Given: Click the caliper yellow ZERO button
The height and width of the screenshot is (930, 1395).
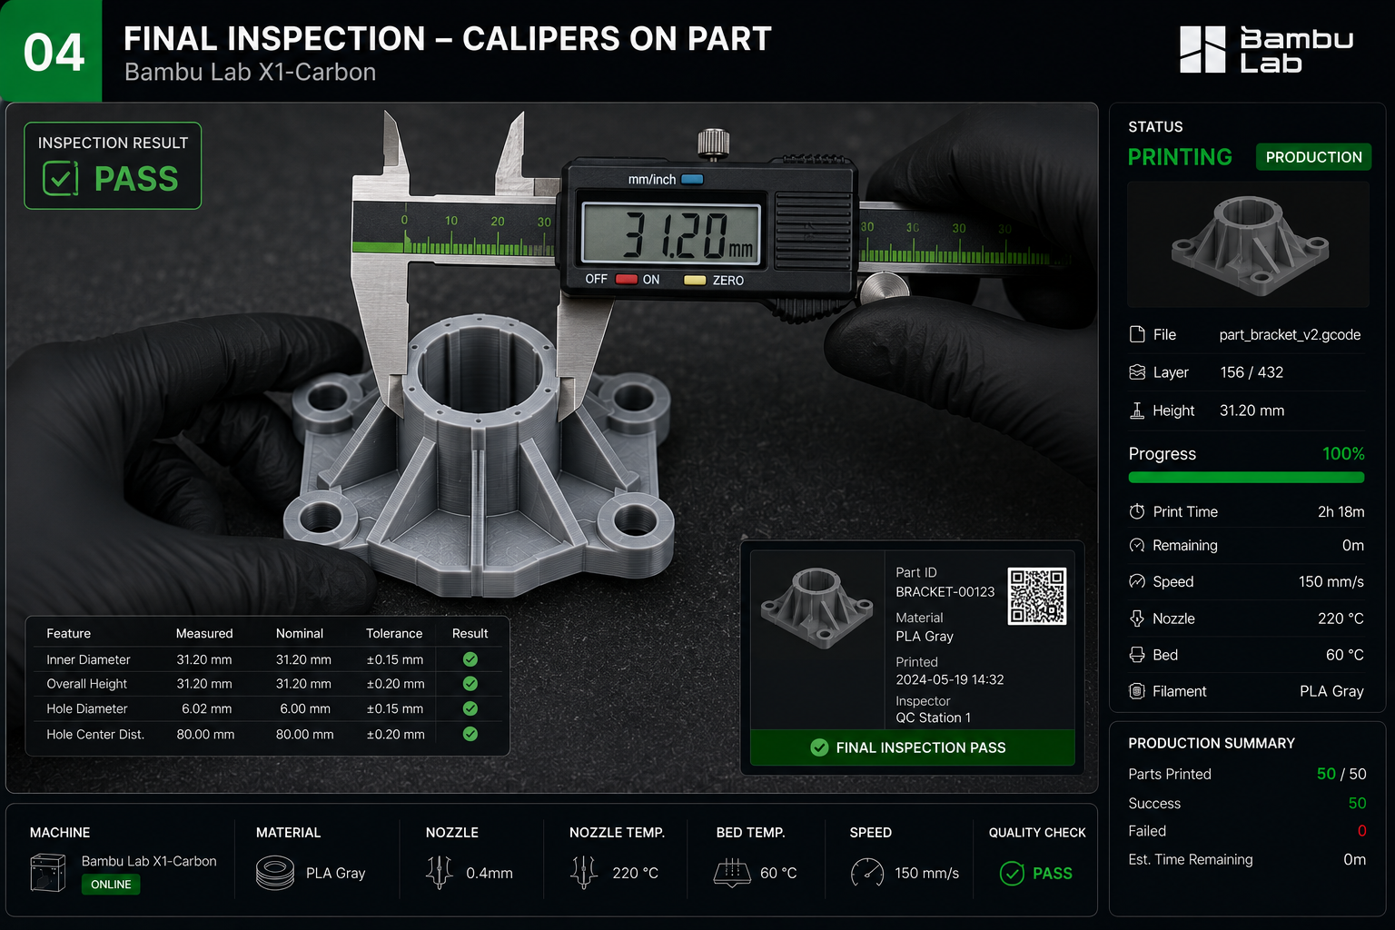Looking at the screenshot, I should click(x=695, y=281).
